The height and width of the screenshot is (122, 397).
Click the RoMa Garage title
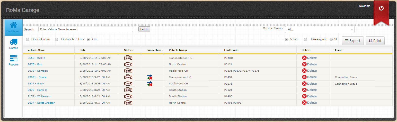[x=23, y=10]
